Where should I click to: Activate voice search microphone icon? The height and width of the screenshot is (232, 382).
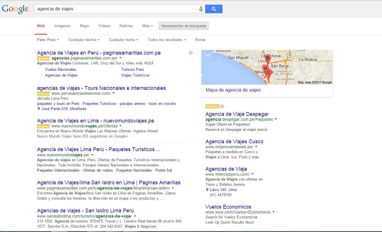201,9
